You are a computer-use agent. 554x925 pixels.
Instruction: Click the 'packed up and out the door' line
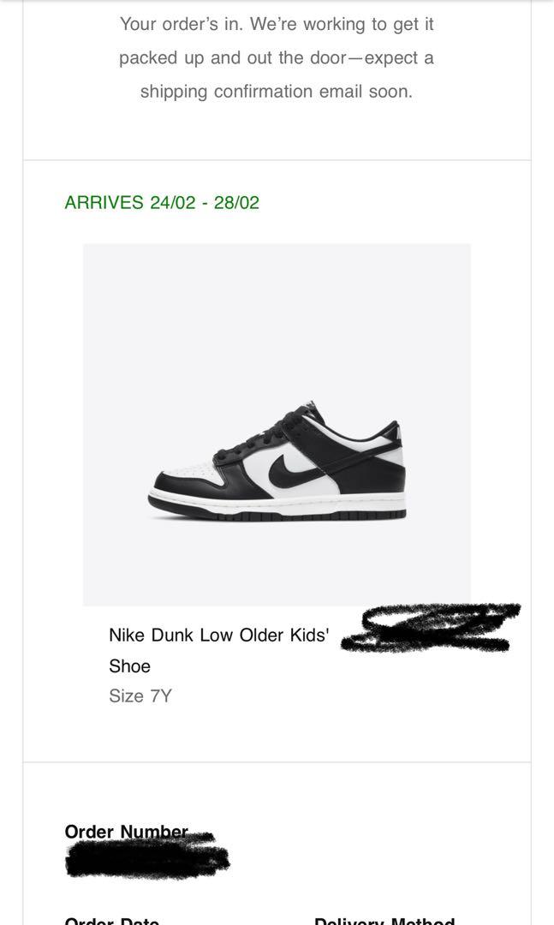click(277, 57)
